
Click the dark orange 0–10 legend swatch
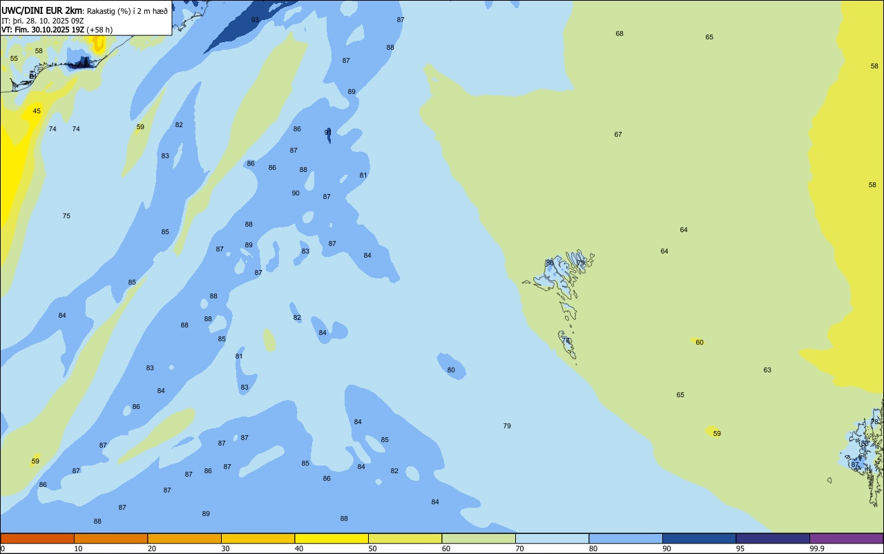[37, 538]
